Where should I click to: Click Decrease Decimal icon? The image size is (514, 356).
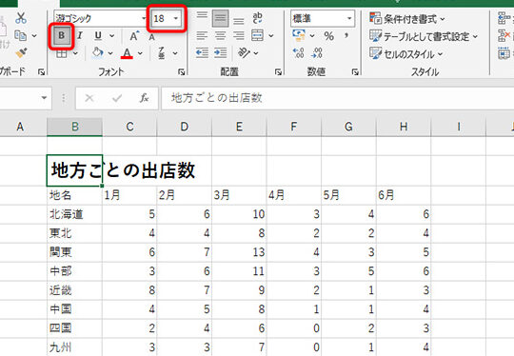pos(317,52)
